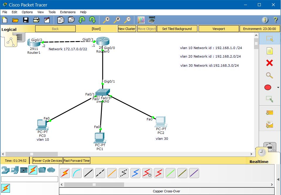Click the Viewport button

219,29
